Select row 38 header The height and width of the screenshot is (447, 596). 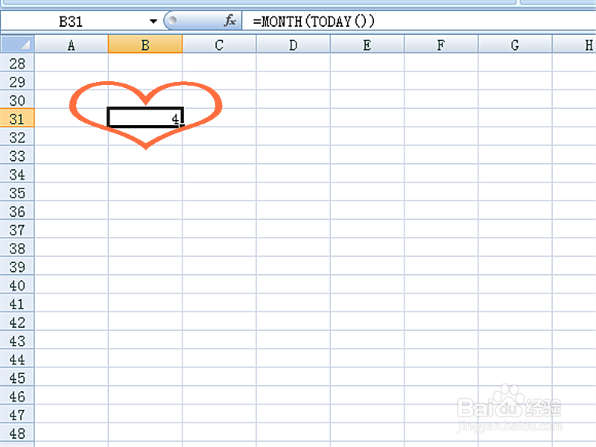click(x=17, y=248)
